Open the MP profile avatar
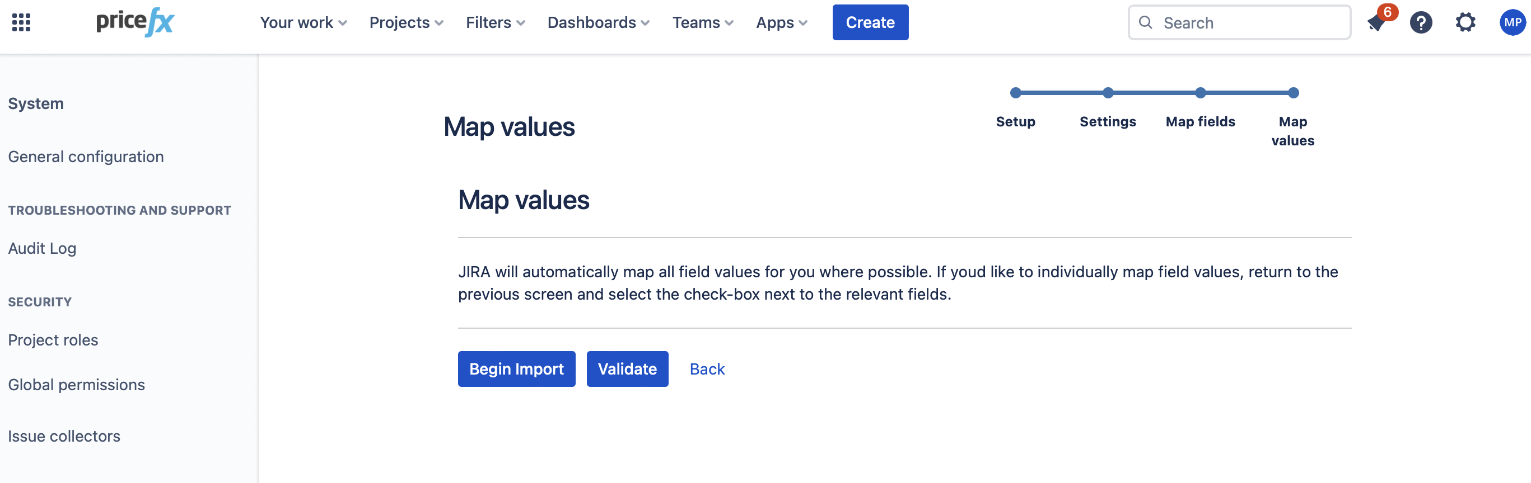The image size is (1531, 483). (1512, 22)
